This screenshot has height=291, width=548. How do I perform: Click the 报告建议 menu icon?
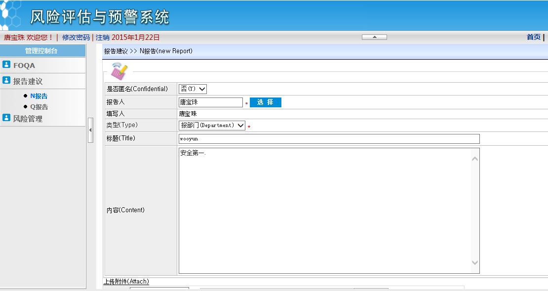pos(6,80)
